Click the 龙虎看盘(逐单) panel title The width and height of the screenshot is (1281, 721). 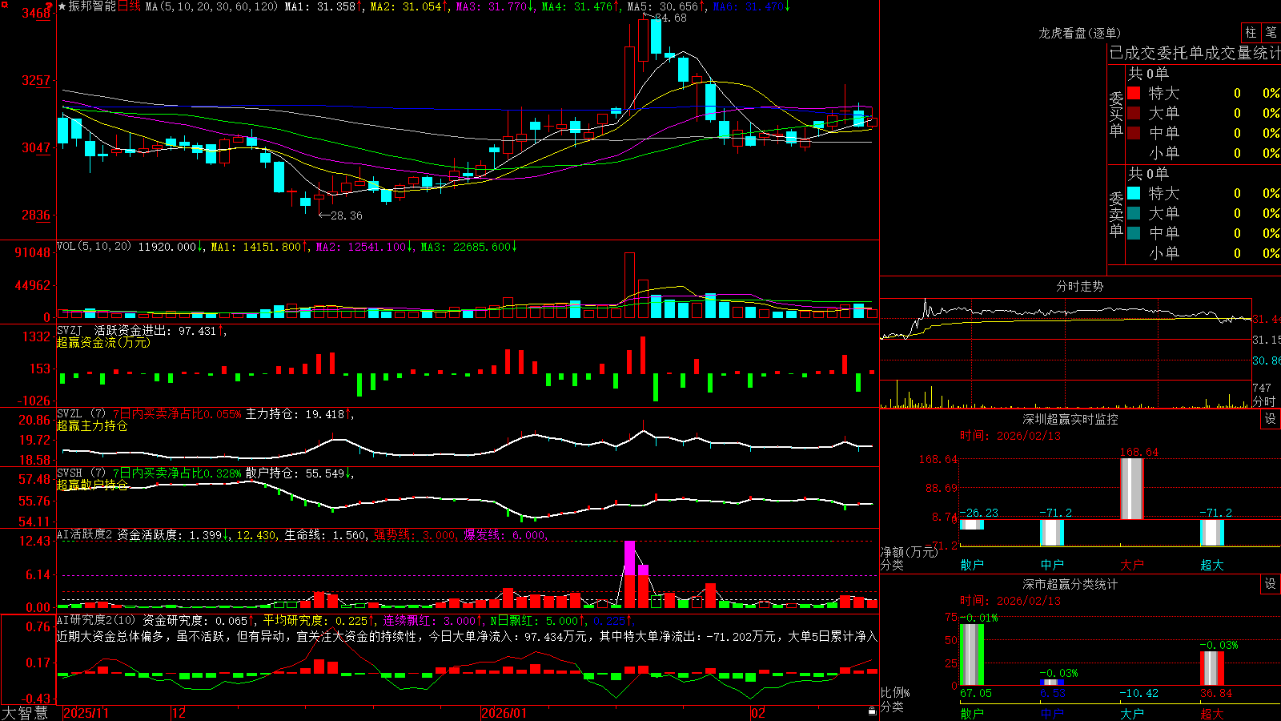point(1079,33)
